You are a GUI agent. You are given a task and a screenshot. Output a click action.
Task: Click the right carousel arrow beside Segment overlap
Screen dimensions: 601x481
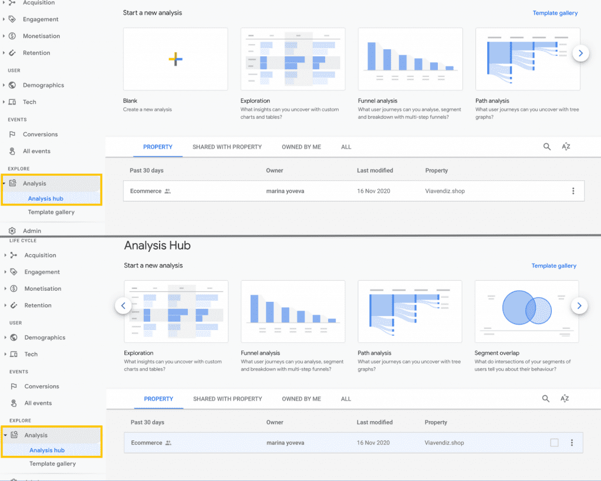579,305
